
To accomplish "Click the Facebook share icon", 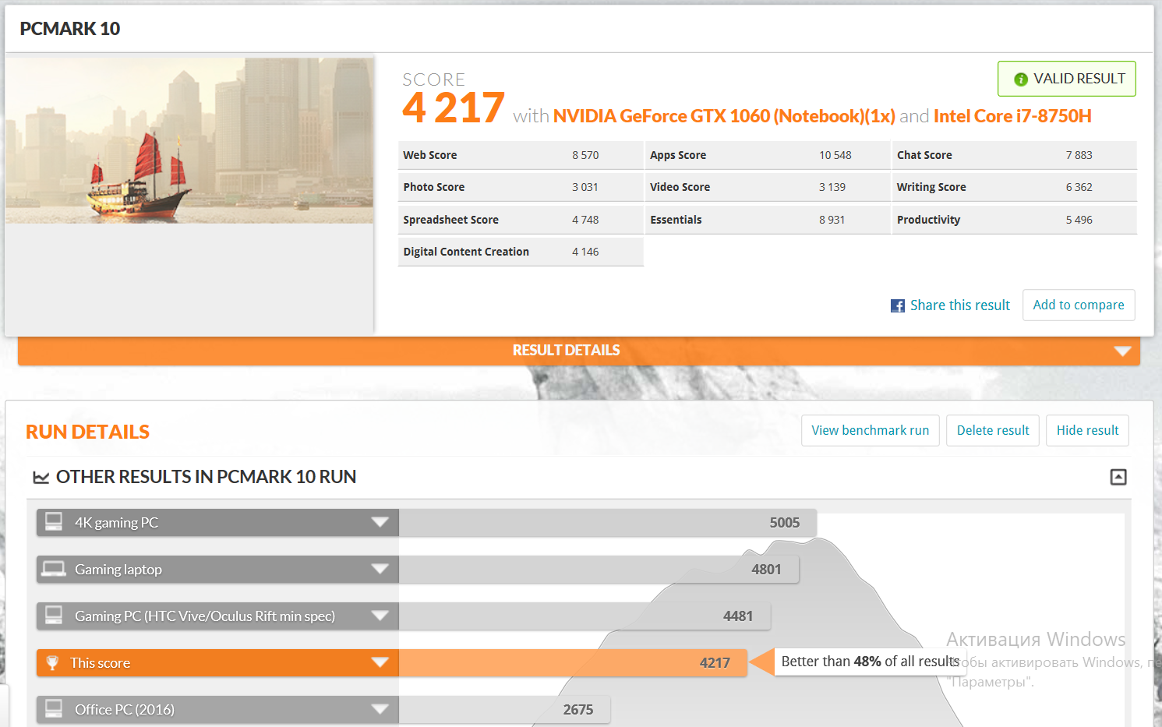I will (898, 306).
